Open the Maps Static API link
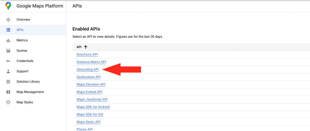This screenshot has width=310, height=131. [88, 122]
